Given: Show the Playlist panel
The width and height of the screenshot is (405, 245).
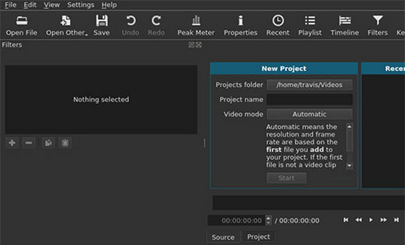Looking at the screenshot, I should click(x=310, y=25).
